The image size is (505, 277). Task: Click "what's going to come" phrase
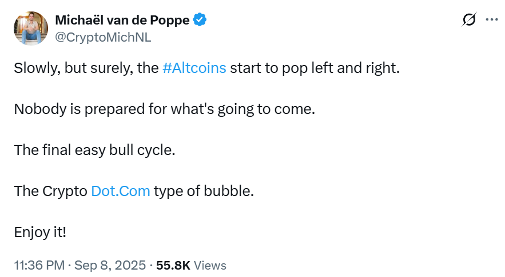255,109
